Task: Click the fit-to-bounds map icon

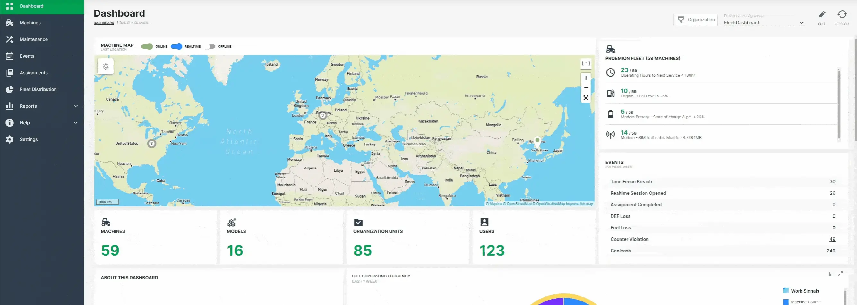Action: (x=586, y=98)
